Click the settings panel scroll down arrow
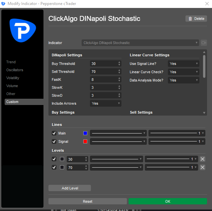 click(204, 113)
